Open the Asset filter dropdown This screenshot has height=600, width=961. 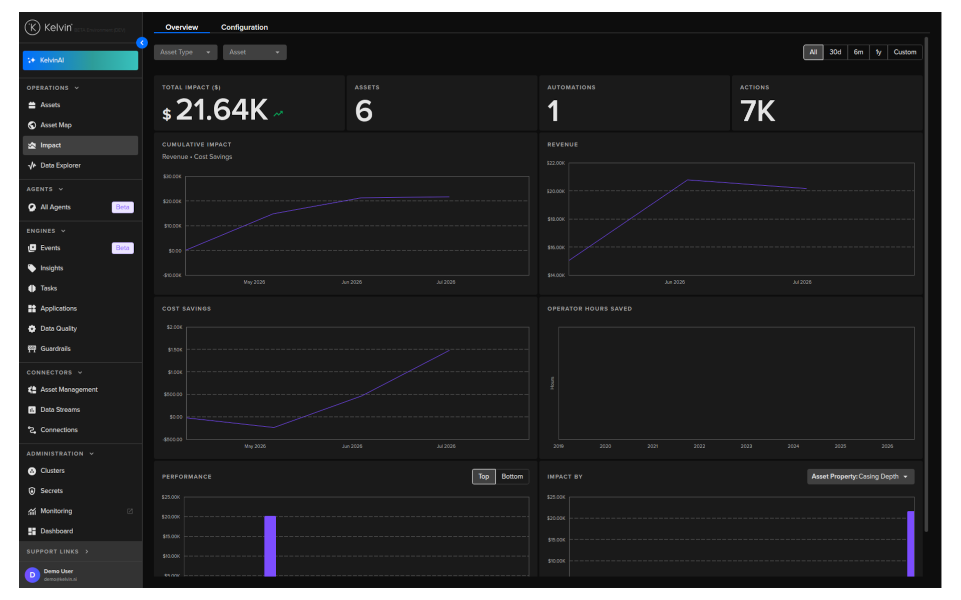(254, 52)
